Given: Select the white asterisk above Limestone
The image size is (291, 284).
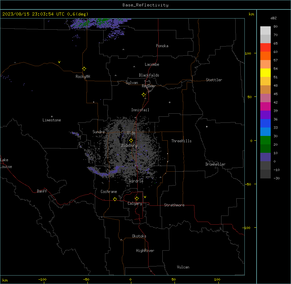Looking at the screenshot, I should click(52, 116).
